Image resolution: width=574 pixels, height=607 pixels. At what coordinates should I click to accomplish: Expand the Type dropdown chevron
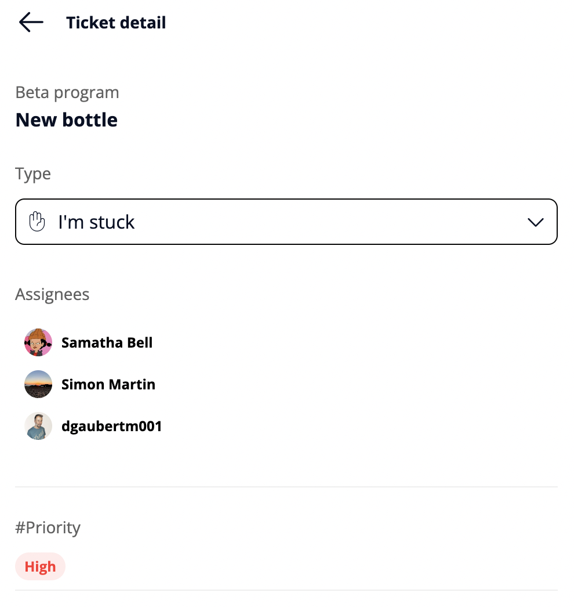536,222
